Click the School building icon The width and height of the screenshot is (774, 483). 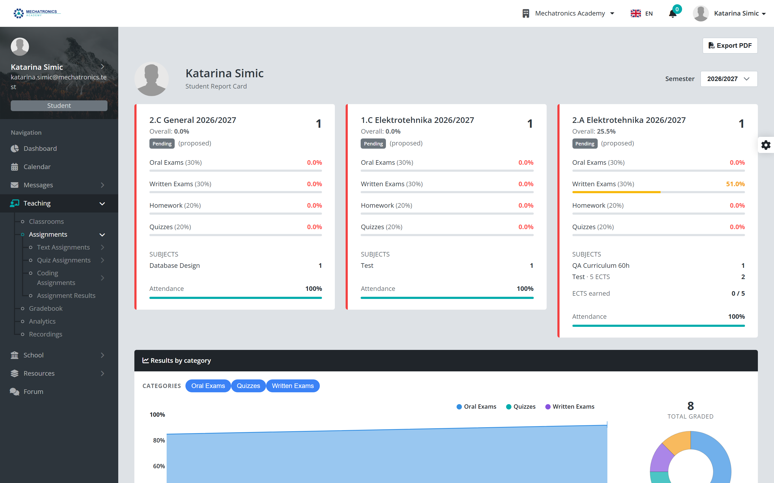pyautogui.click(x=15, y=355)
